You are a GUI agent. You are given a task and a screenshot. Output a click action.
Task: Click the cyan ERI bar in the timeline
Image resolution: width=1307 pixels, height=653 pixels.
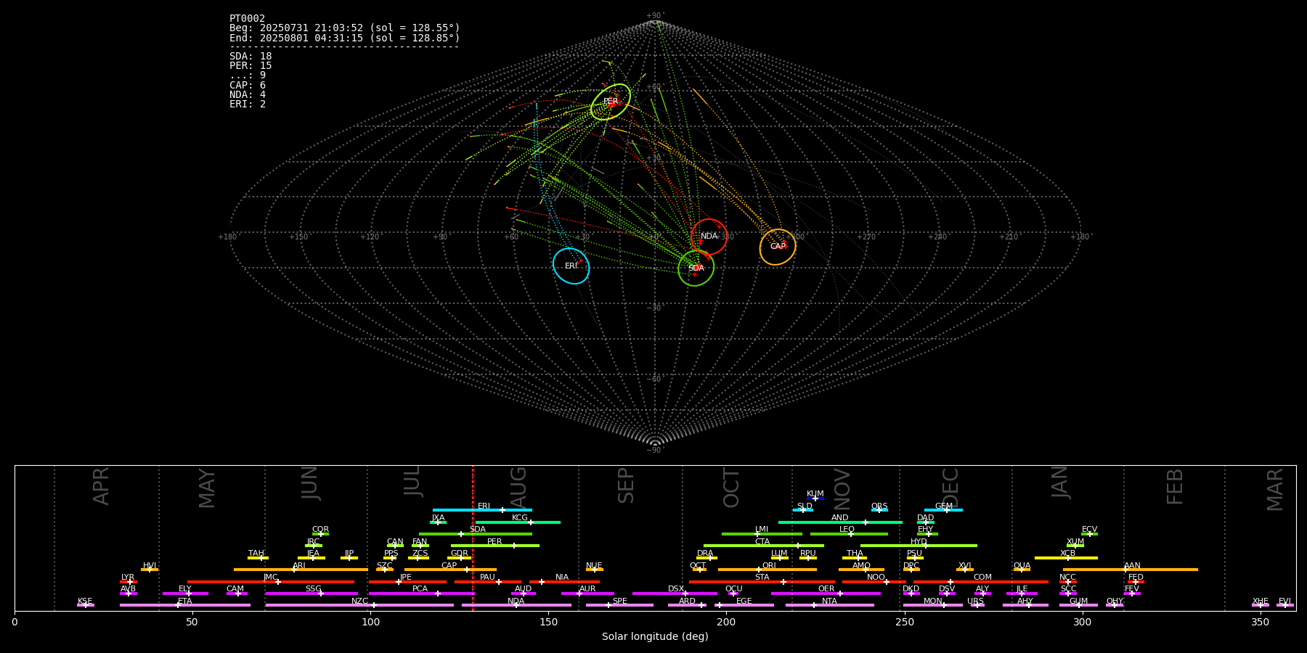click(x=482, y=510)
